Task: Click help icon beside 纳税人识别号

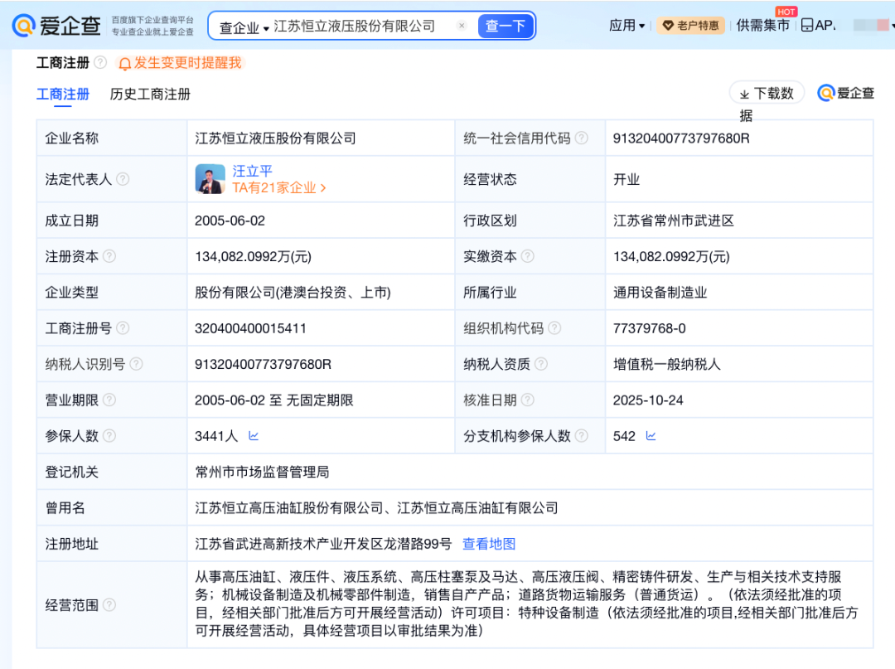Action: click(x=136, y=364)
